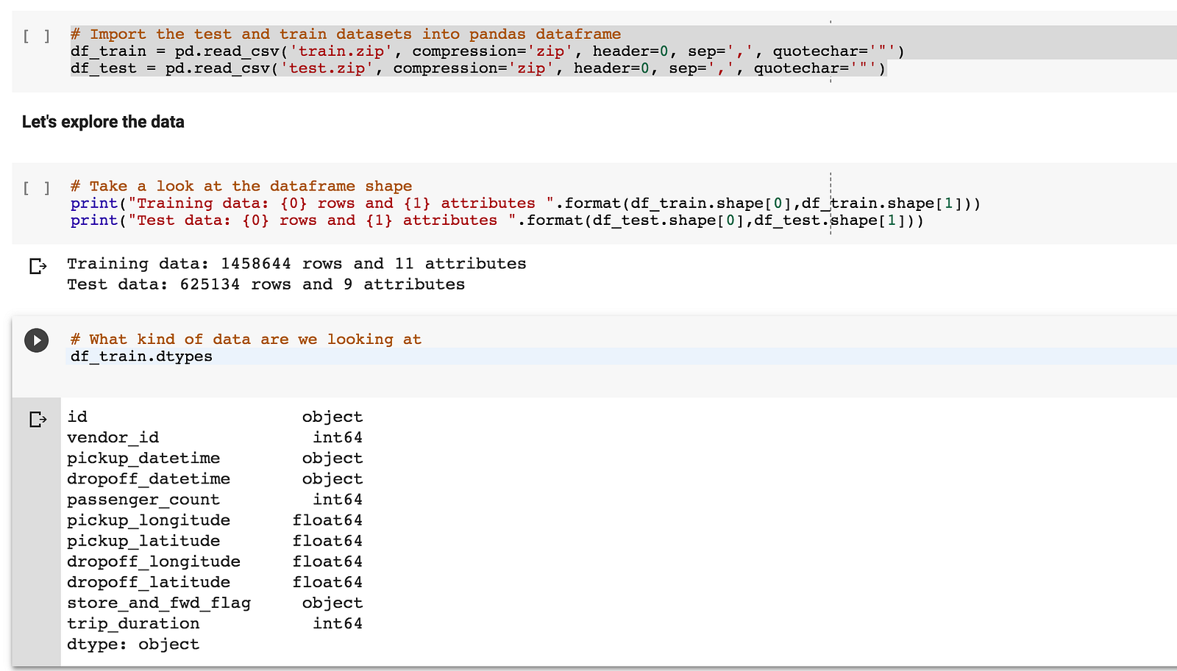This screenshot has width=1177, height=671.
Task: Click the 'pickup_datetime' column name in output
Action: pyautogui.click(x=143, y=458)
